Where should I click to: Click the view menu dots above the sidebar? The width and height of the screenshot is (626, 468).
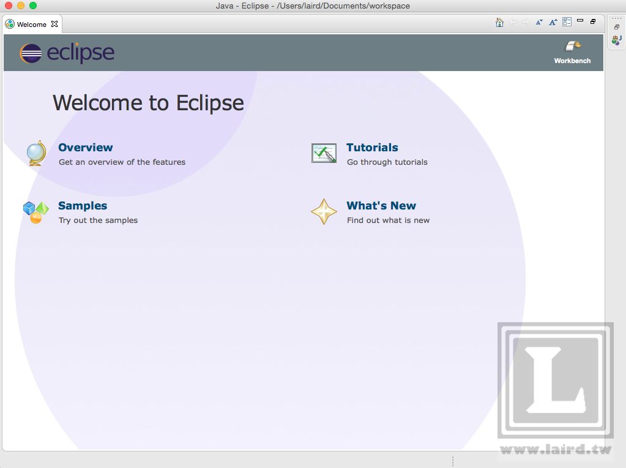click(x=616, y=17)
